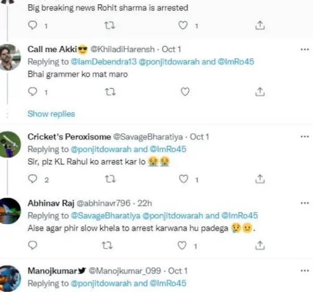Image resolution: width=313 pixels, height=292 pixels.
Task: Share the Rohit Sharma arrested tweet
Action: click(259, 25)
